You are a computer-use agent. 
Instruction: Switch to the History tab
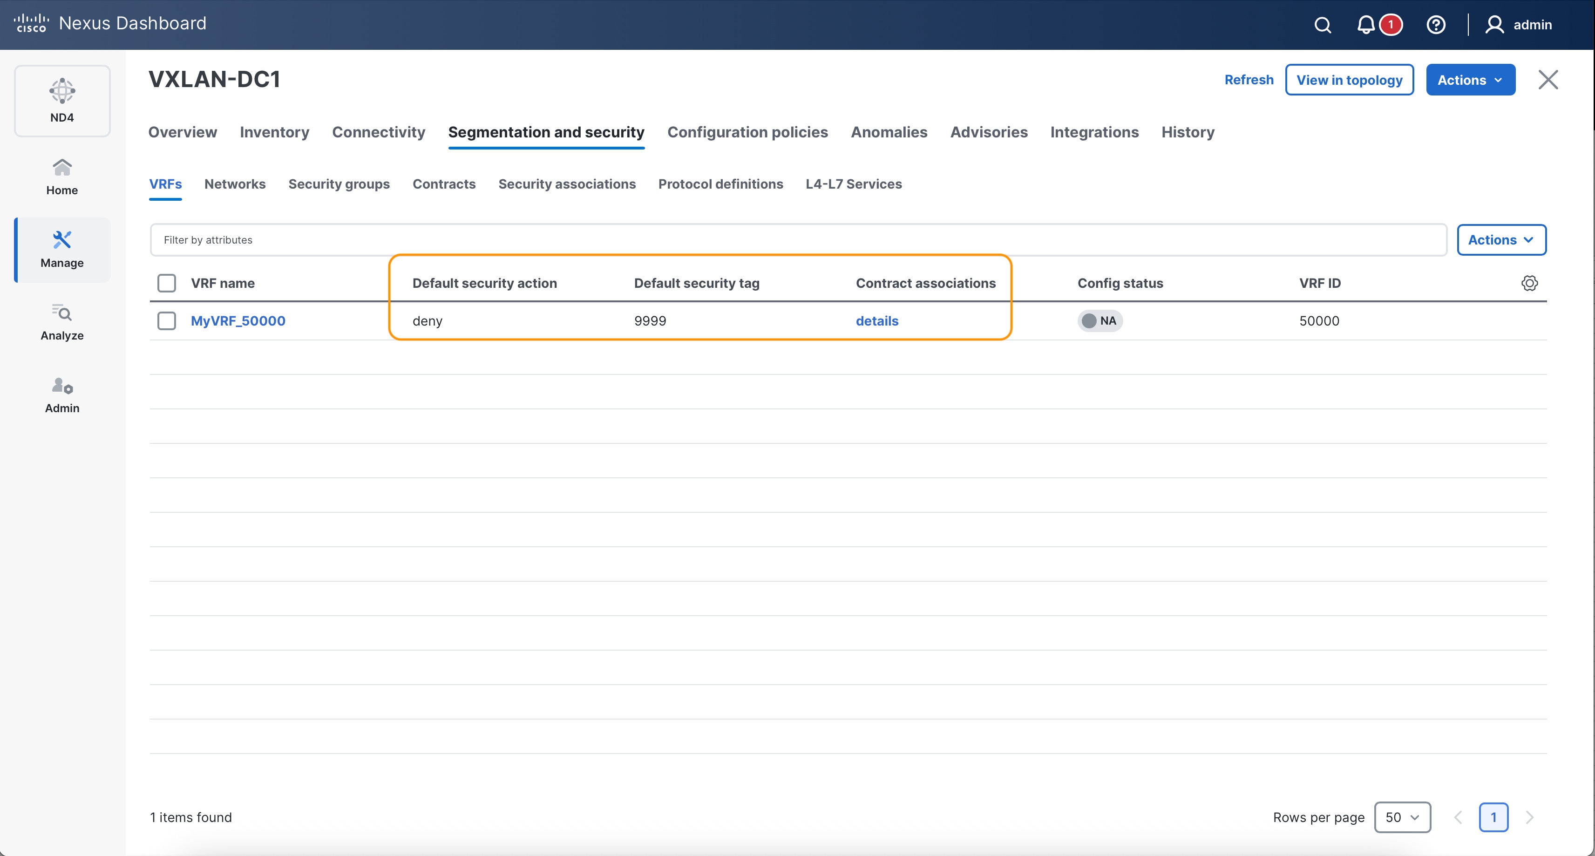pyautogui.click(x=1188, y=132)
